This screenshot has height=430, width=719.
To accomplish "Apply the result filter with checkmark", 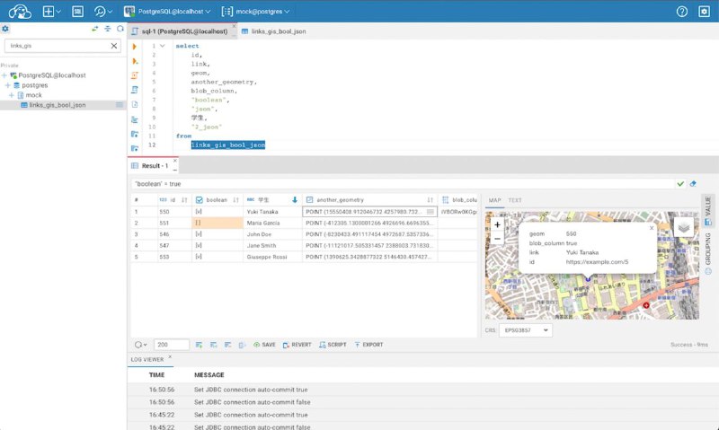I will [x=680, y=184].
